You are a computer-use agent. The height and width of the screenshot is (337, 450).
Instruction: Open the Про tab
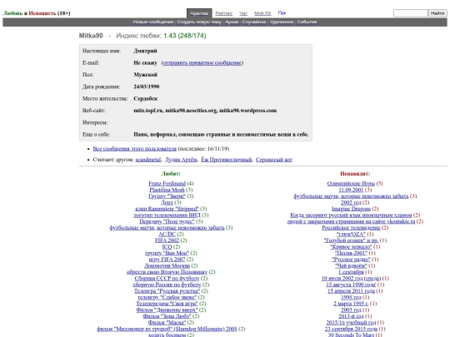click(x=282, y=12)
